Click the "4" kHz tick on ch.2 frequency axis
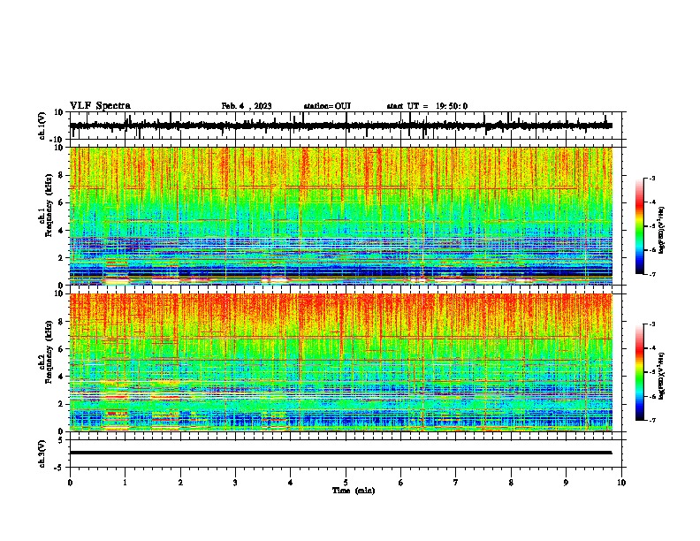Screen dimensions: 700x541 click(x=63, y=377)
